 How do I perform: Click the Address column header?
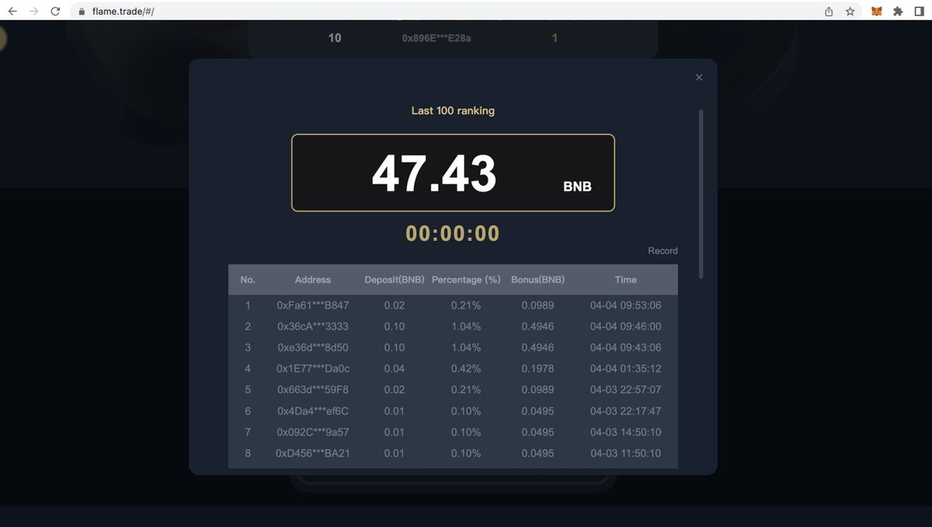(313, 280)
